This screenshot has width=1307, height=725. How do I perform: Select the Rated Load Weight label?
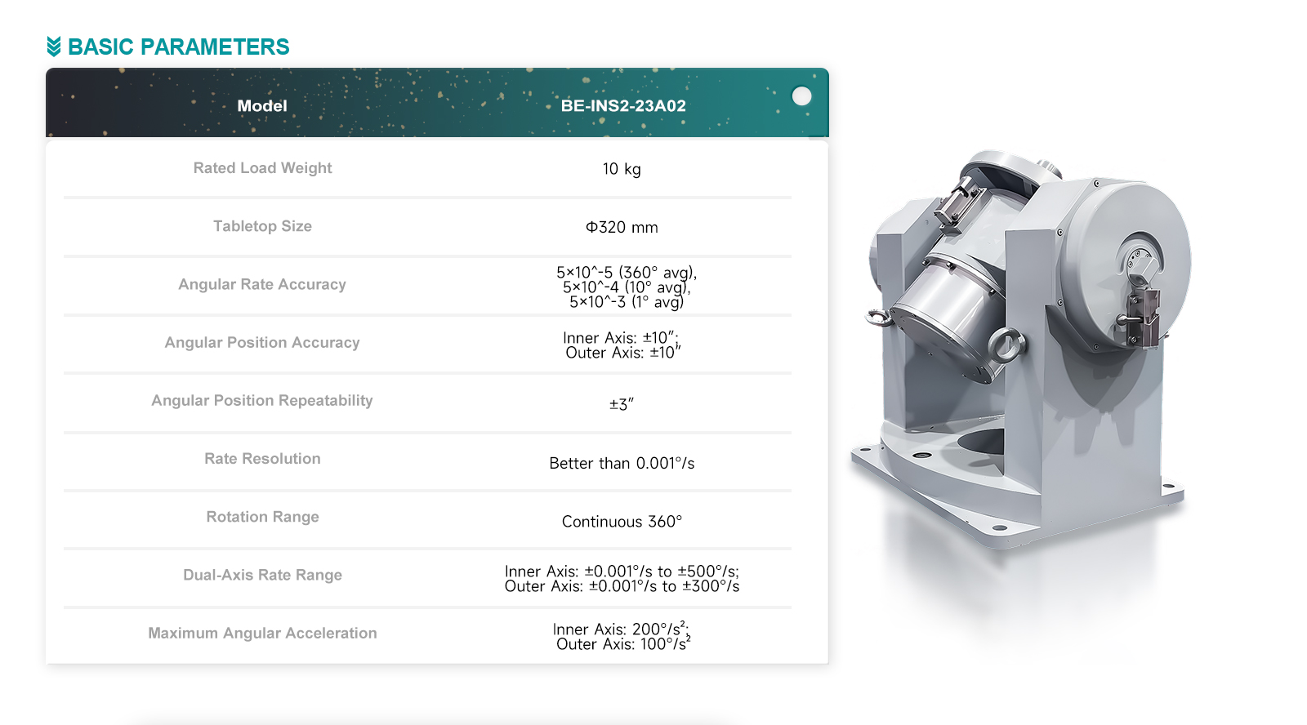(x=262, y=168)
